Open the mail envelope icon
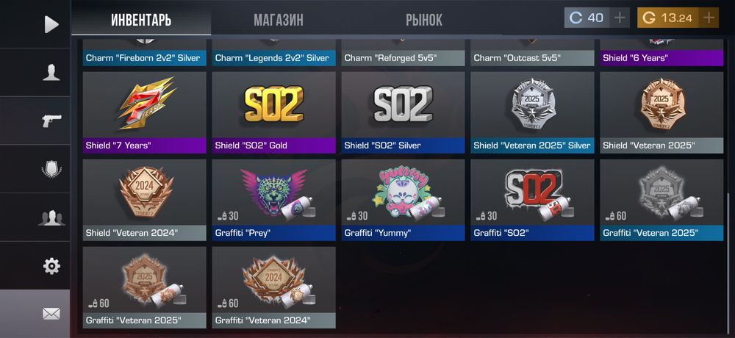 51,314
